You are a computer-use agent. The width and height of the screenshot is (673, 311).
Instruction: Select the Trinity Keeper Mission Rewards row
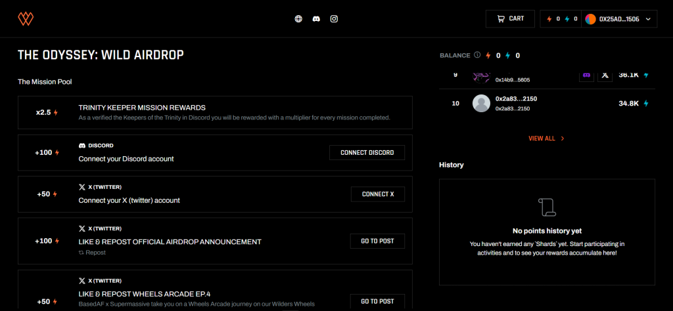coord(215,112)
